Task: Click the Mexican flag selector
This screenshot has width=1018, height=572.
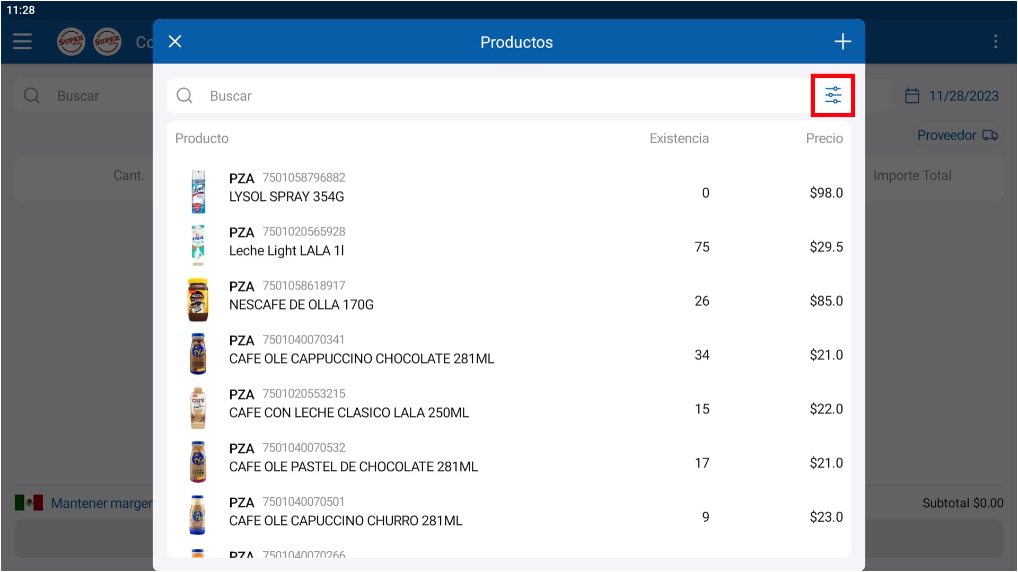Action: 29,503
